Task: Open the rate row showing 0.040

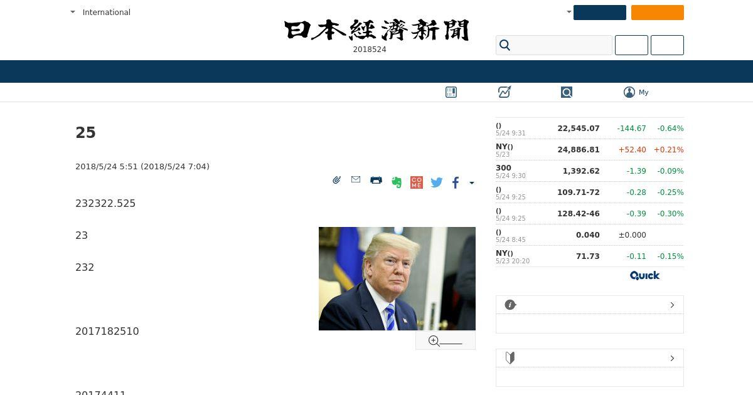Action: (590, 235)
